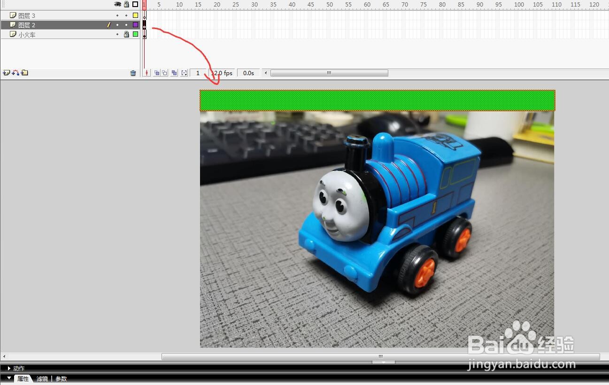Click the 0.0s elapsed time display

(248, 73)
